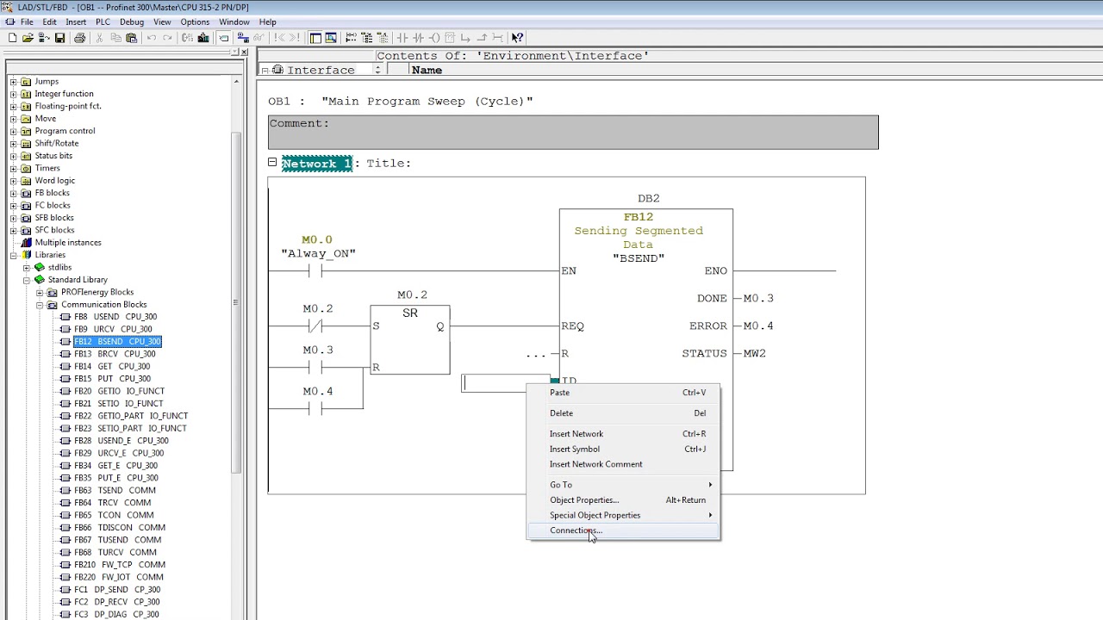Screen dimensions: 1103x620
Task: Open the File menu
Action: click(27, 22)
